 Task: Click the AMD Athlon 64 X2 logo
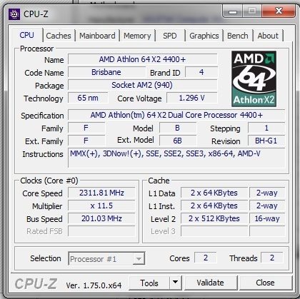click(254, 78)
